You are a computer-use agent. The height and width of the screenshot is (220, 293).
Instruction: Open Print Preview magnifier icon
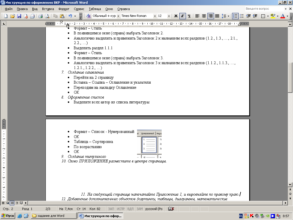(x=47, y=16)
